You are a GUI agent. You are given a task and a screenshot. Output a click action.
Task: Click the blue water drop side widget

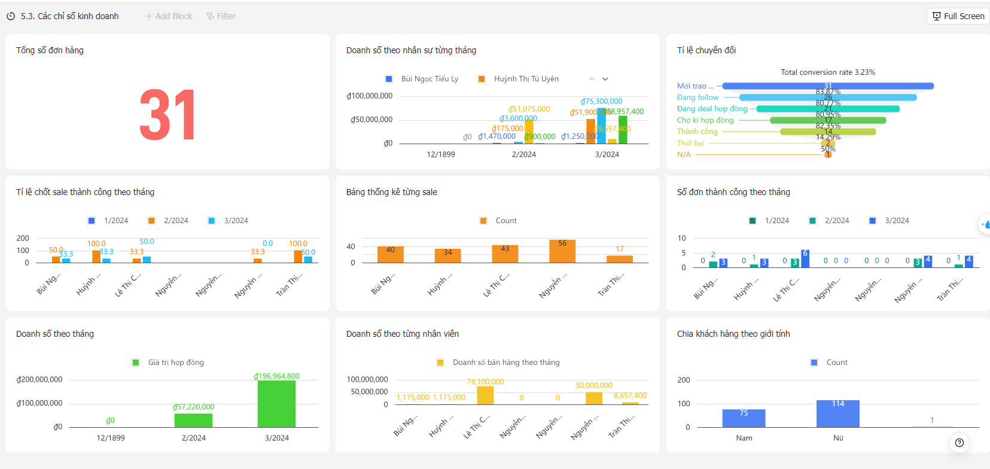985,224
